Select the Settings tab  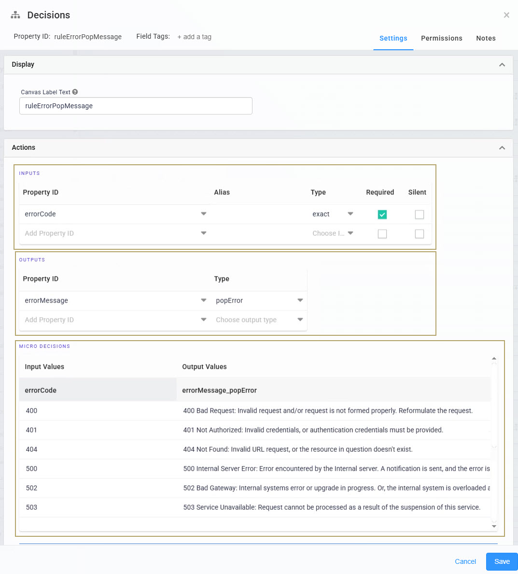393,38
